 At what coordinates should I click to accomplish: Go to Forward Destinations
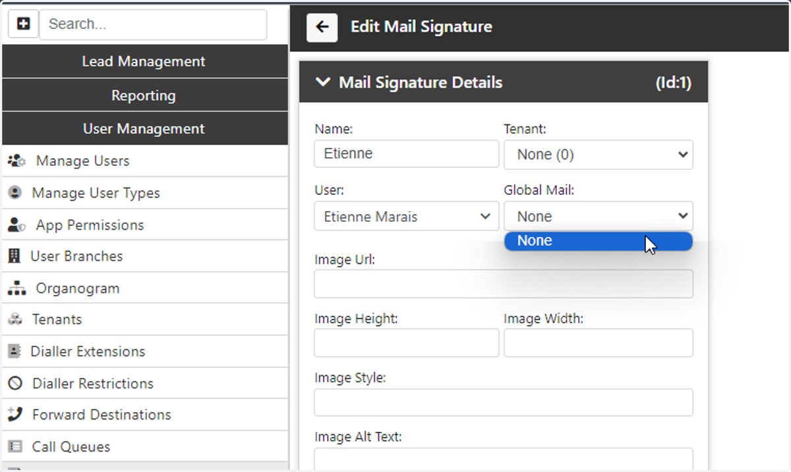[x=145, y=415]
